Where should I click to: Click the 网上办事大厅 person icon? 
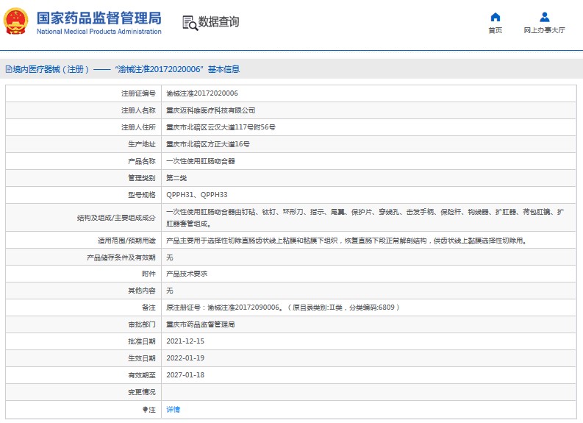pyautogui.click(x=544, y=17)
